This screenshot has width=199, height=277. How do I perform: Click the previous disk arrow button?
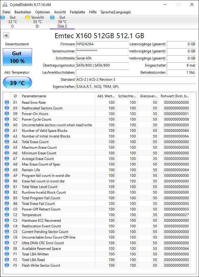point(6,35)
